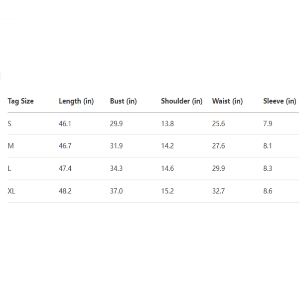Click the Length (in) column header

point(76,101)
